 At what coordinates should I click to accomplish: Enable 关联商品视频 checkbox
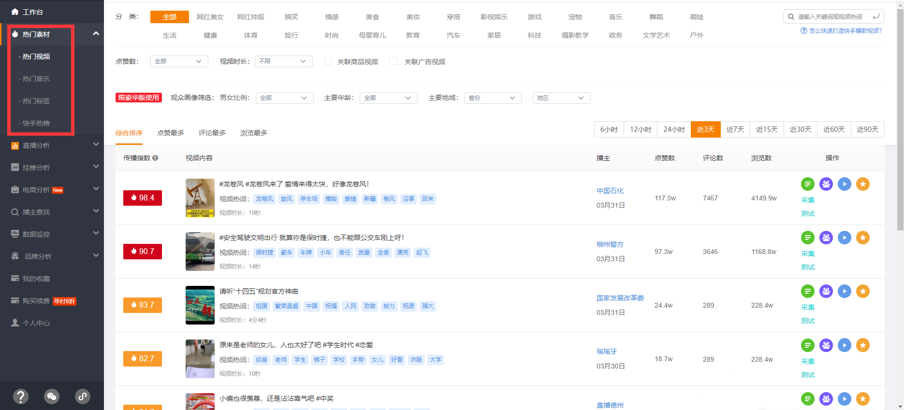tap(328, 61)
